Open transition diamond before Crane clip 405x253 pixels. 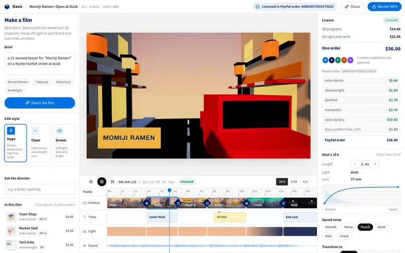[246, 203]
